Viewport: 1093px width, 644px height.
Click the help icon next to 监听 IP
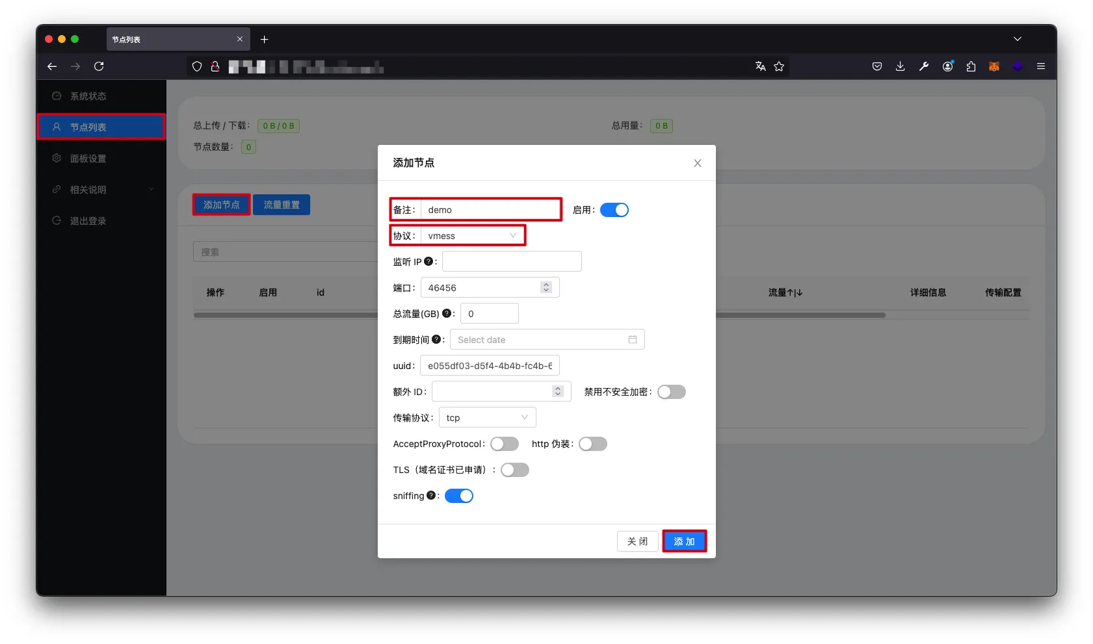(428, 262)
